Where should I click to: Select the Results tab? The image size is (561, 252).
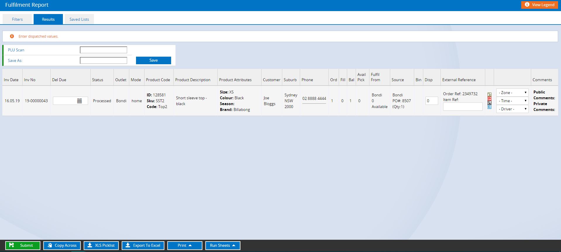[48, 19]
